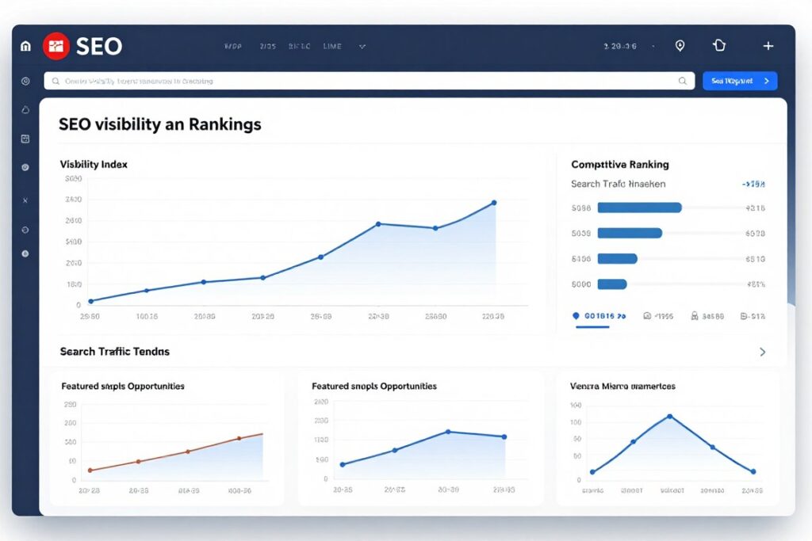812x541 pixels.
Task: Expand the chevron dropdown after LIME
Action: pos(362,47)
